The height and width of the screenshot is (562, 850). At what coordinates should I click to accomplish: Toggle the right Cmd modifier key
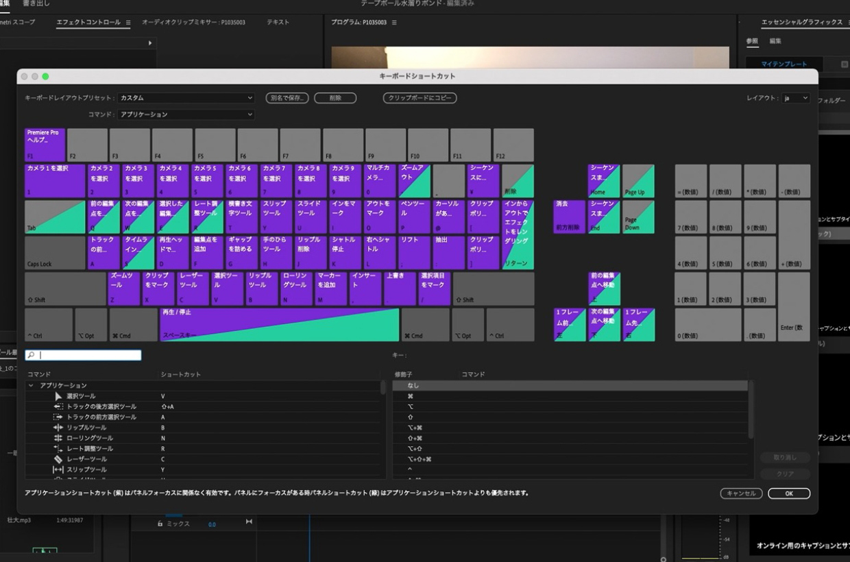click(426, 324)
